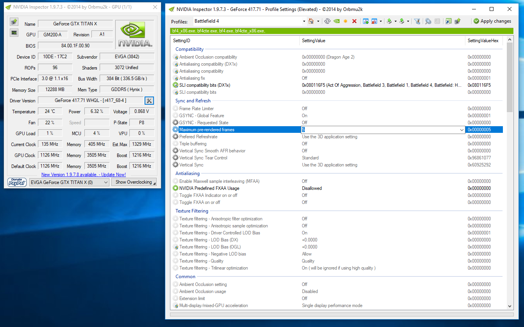Image resolution: width=524 pixels, height=327 pixels.
Task: Open the export profiles dropdown arrow
Action: point(395,21)
